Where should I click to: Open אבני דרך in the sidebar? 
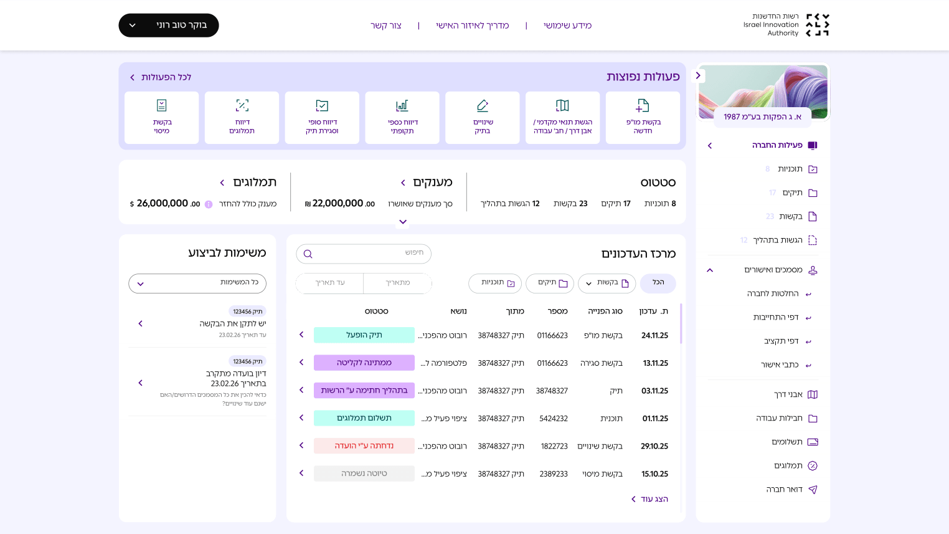pyautogui.click(x=795, y=394)
